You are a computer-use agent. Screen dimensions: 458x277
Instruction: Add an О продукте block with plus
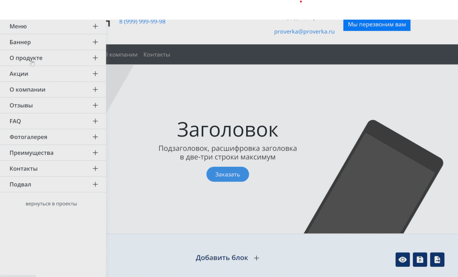pos(95,58)
